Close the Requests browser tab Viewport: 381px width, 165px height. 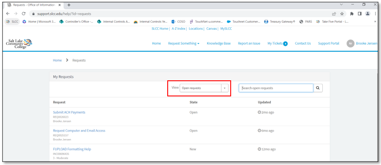[60, 5]
